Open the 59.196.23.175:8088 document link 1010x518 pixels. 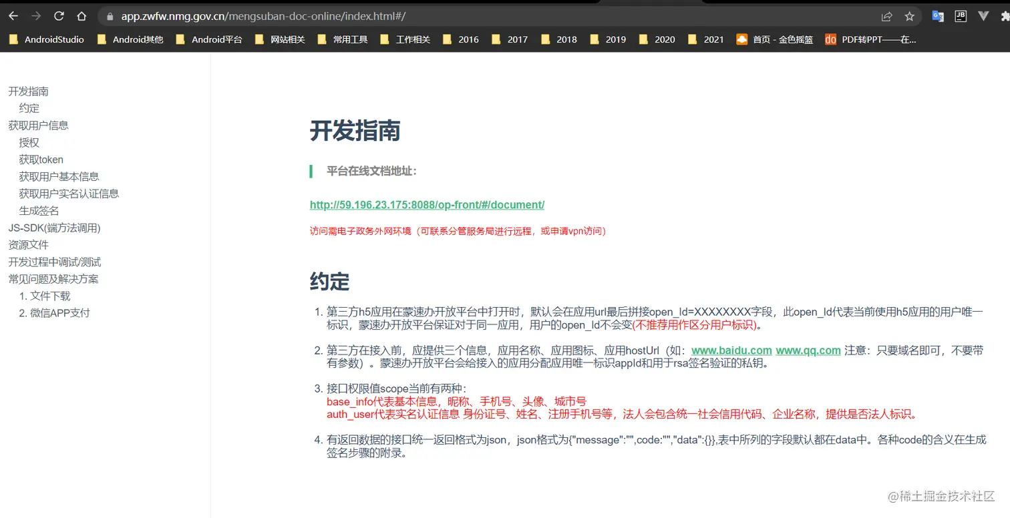(427, 205)
